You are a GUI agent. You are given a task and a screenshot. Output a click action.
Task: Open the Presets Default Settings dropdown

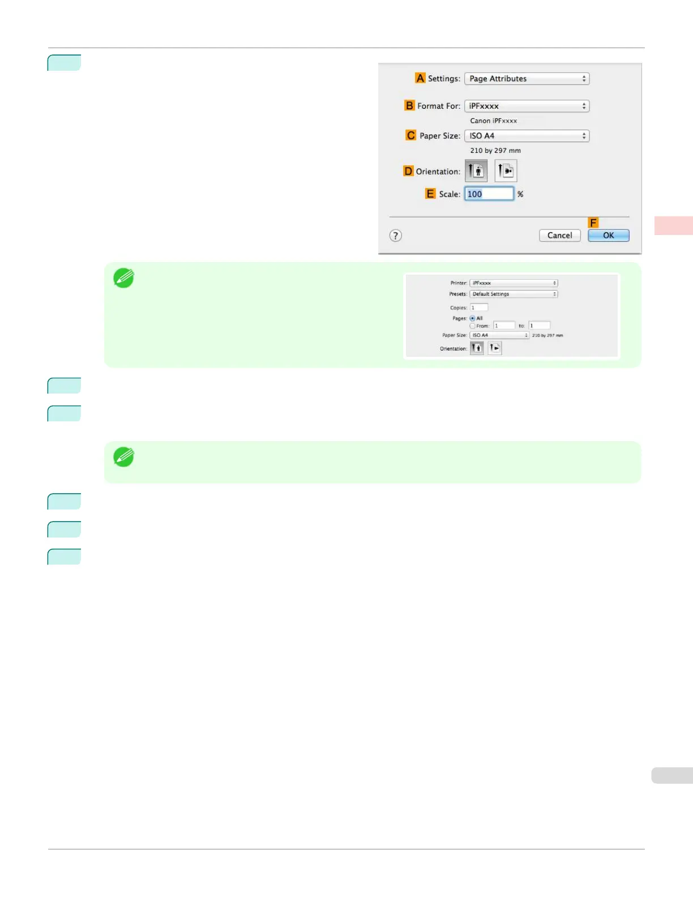[514, 294]
